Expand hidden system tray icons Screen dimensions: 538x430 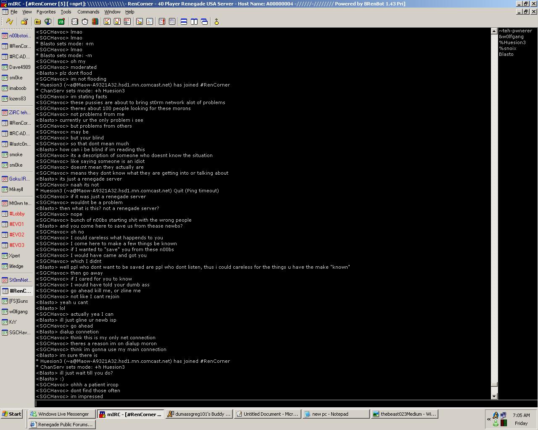[x=489, y=419]
